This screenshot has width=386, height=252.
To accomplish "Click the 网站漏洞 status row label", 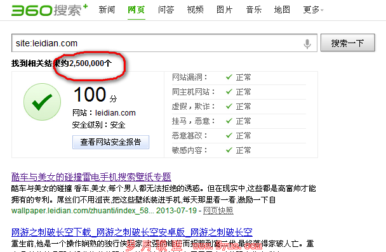I will click(190, 77).
